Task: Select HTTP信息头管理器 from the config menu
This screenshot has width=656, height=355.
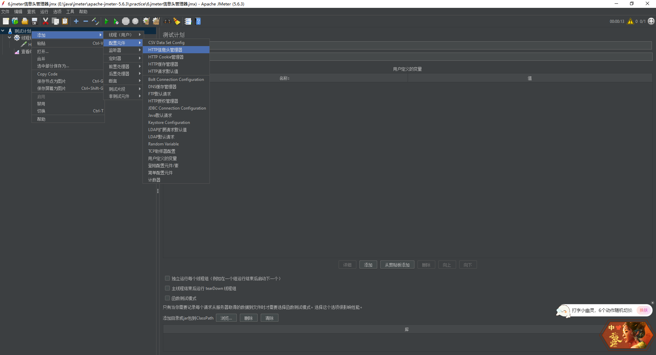Action: [x=176, y=50]
